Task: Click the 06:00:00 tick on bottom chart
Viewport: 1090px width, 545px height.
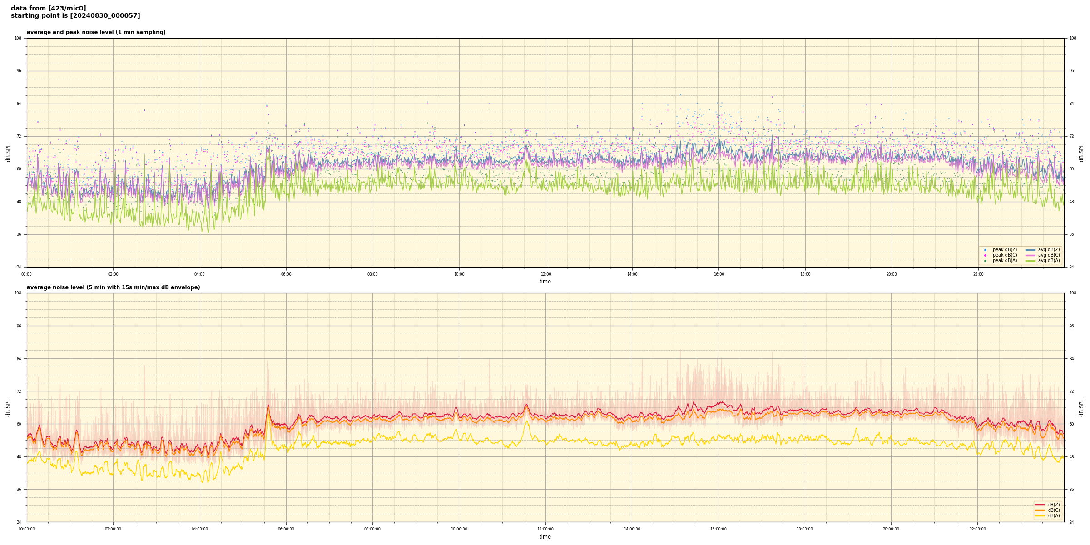Action: point(286,529)
